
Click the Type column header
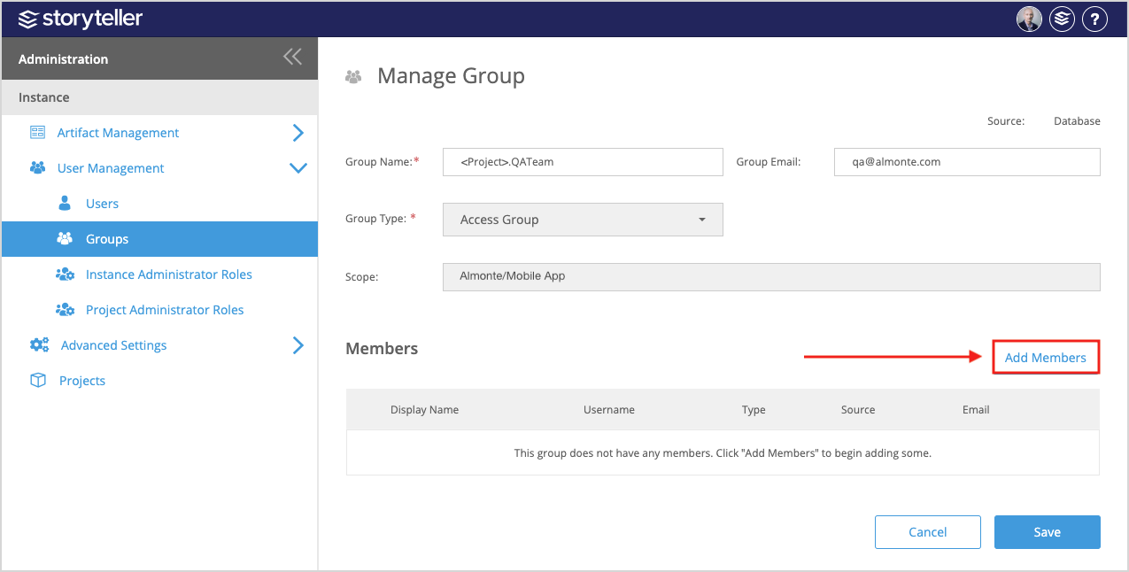(754, 410)
